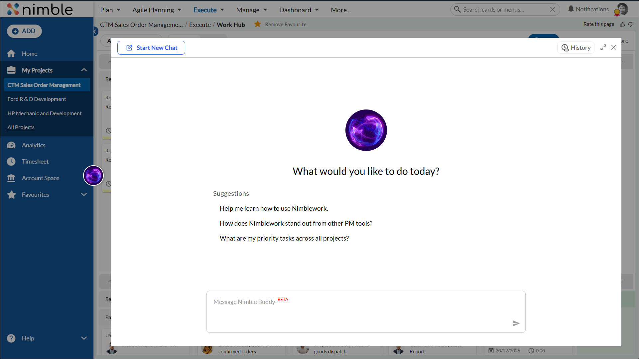Click the Nimble logo in the header
This screenshot has height=359, width=639.
(x=40, y=9)
